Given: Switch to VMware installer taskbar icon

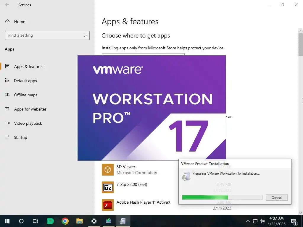Looking at the screenshot, I should [x=123, y=221].
